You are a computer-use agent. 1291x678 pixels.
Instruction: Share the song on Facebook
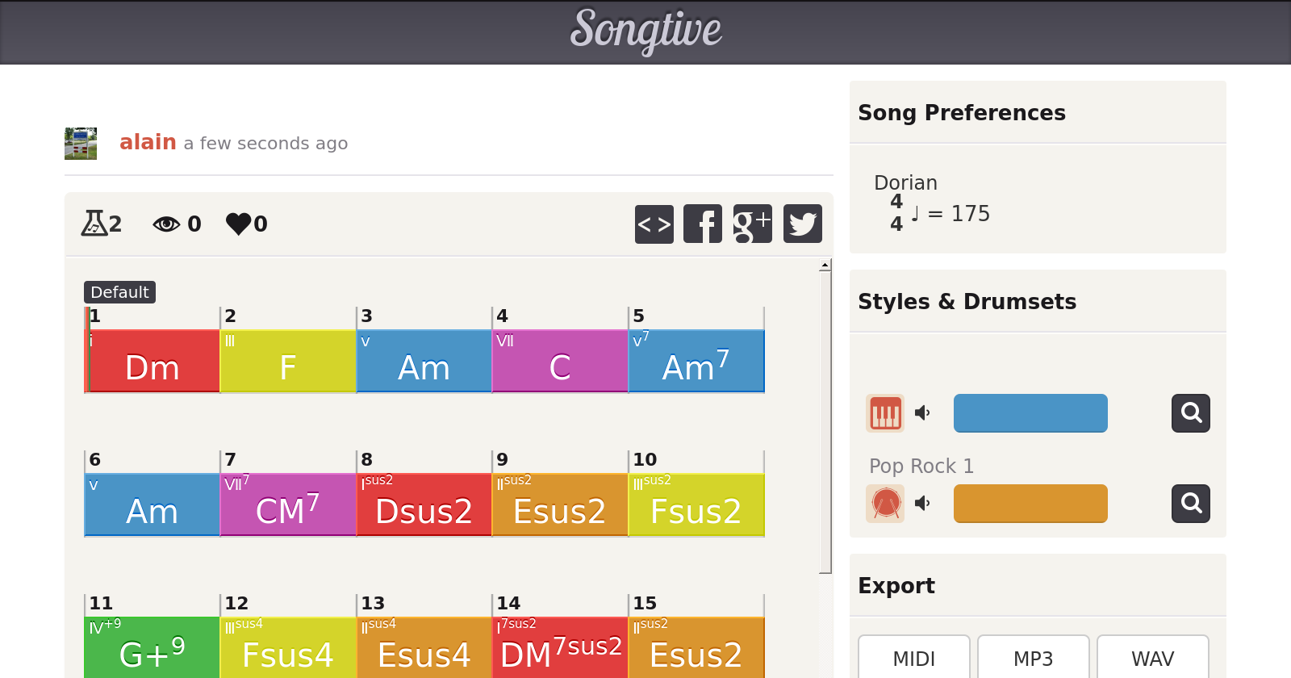(703, 224)
